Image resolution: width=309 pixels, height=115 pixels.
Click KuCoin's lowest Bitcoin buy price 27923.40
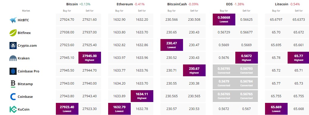[x=67, y=109]
